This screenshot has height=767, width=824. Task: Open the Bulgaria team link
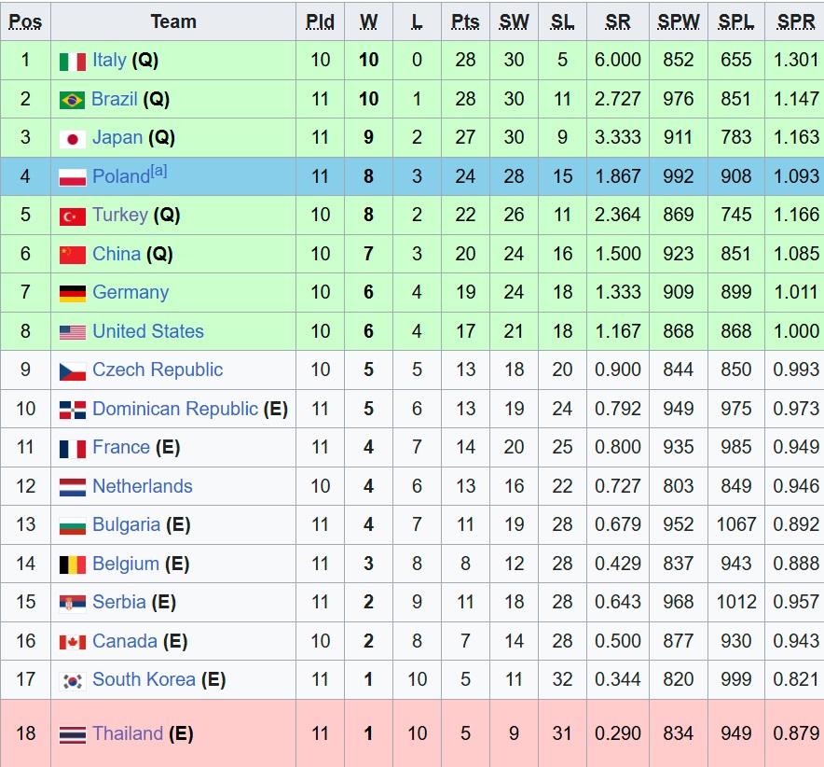126,524
